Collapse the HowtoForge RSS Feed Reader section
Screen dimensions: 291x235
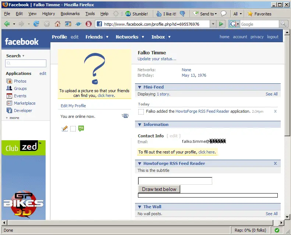[x=139, y=163]
